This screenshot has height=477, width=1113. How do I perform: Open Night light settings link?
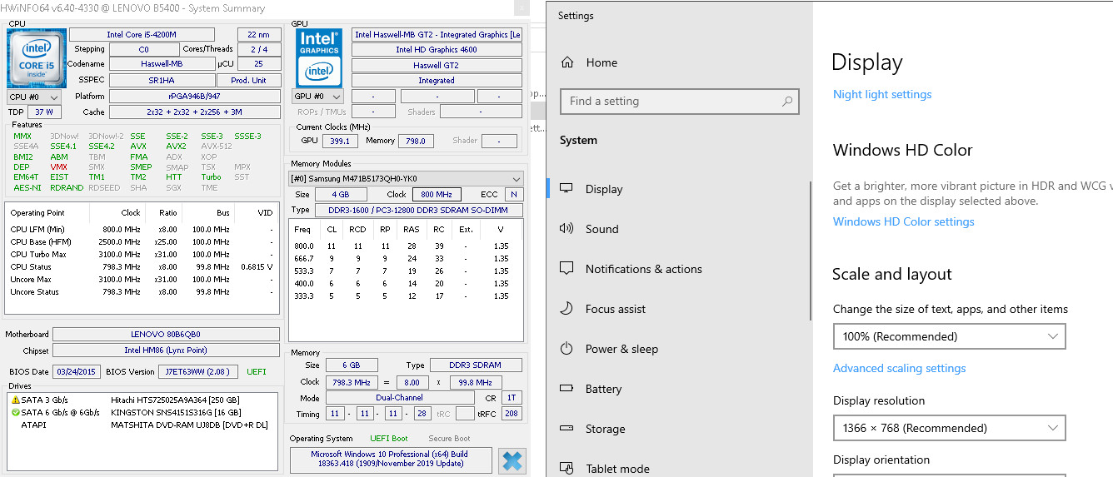click(882, 94)
